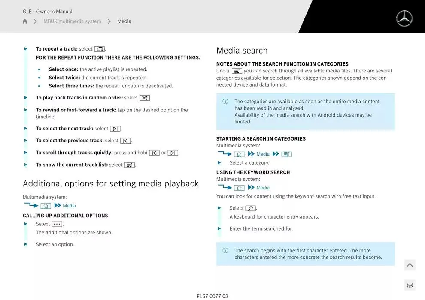Viewport: 425px width, 300px height.
Task: Open Media link under Additional options heading
Action: [69, 206]
